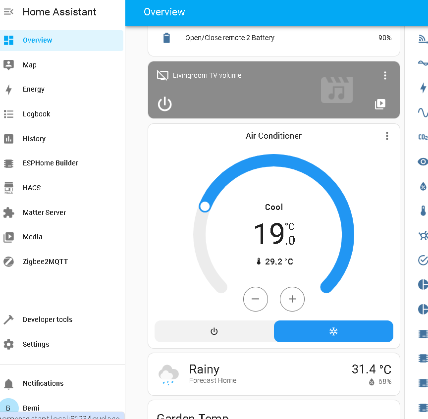428x419 pixels.
Task: Click the Overview header title
Action: click(x=164, y=12)
